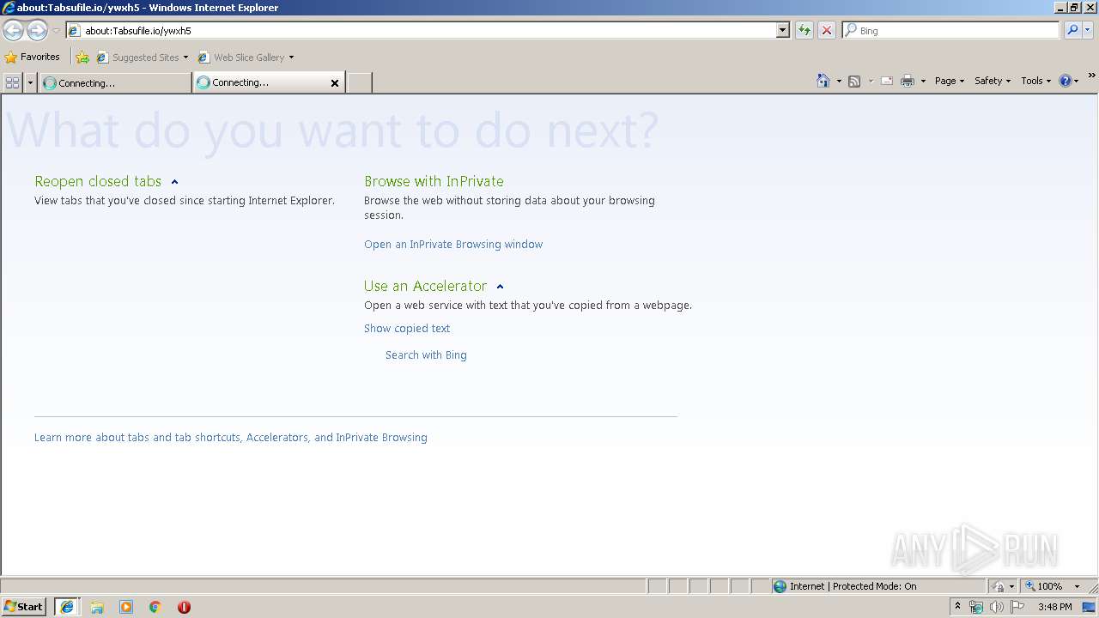Viewport: 1099px width, 618px height.
Task: Click Search with Bing accelerator link
Action: coord(426,355)
